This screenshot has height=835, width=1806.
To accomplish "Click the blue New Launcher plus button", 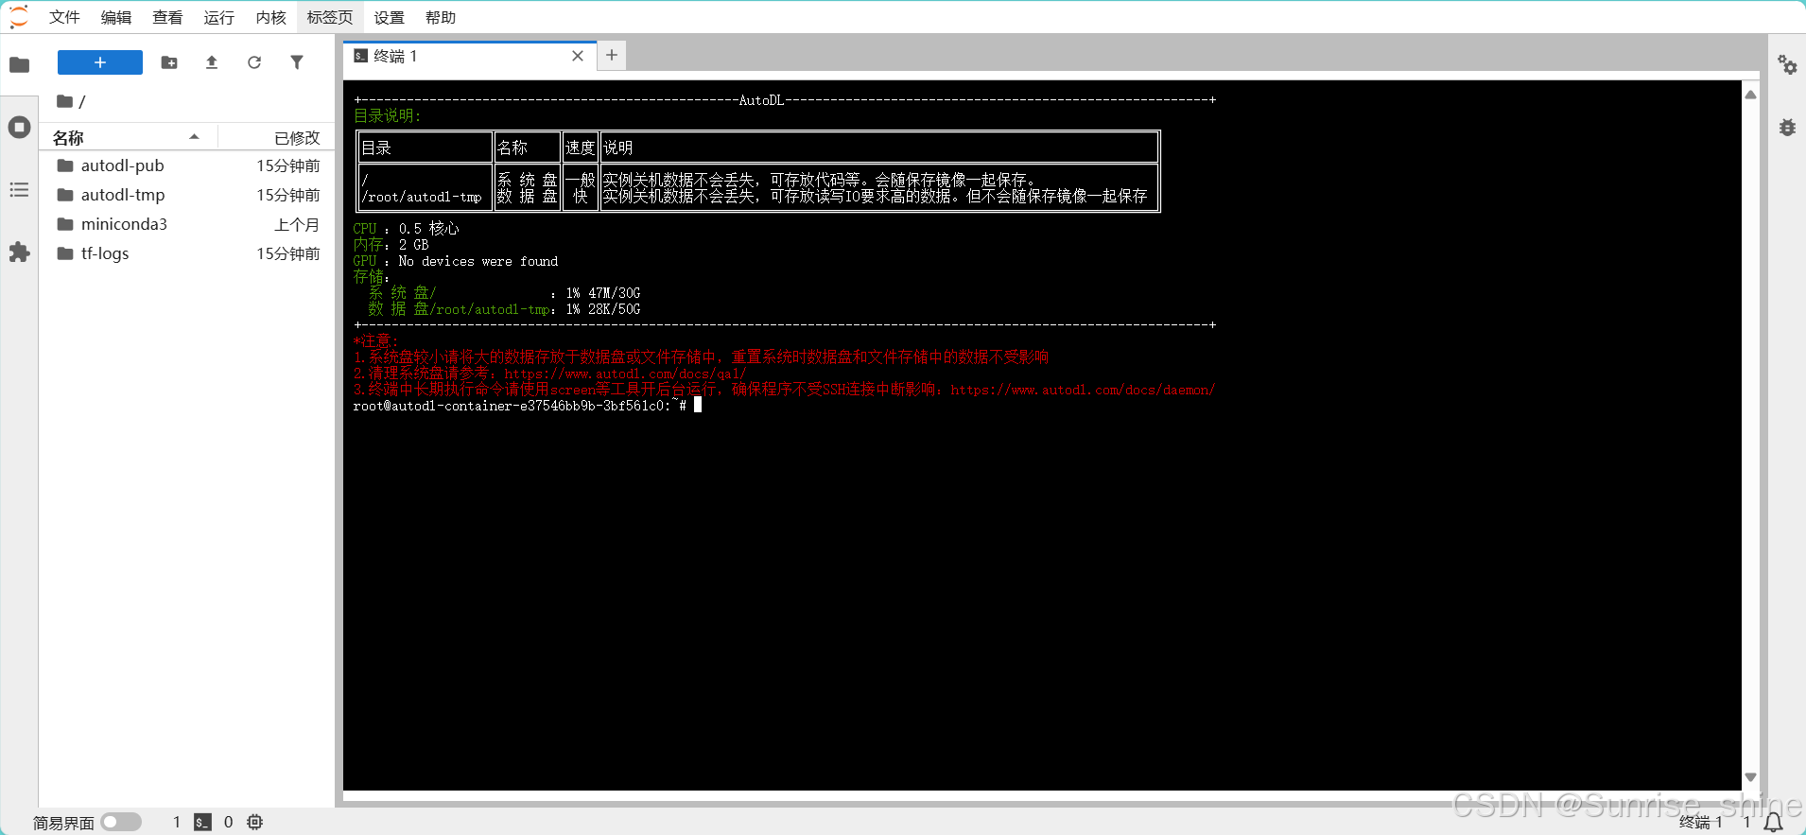I will 100,62.
